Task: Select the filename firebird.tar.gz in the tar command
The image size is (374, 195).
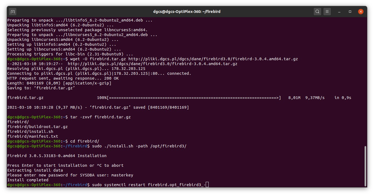Action: [113, 117]
